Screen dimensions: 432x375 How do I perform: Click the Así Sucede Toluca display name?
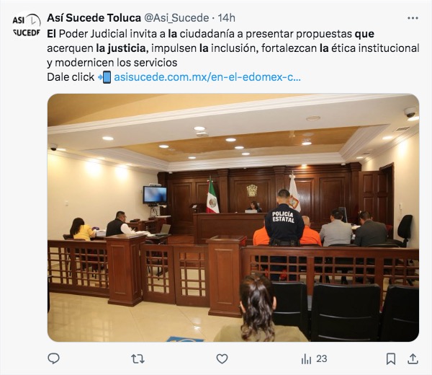pos(94,18)
